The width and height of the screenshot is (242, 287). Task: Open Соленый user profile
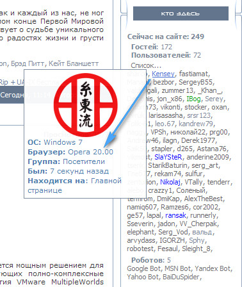[x=191, y=190]
